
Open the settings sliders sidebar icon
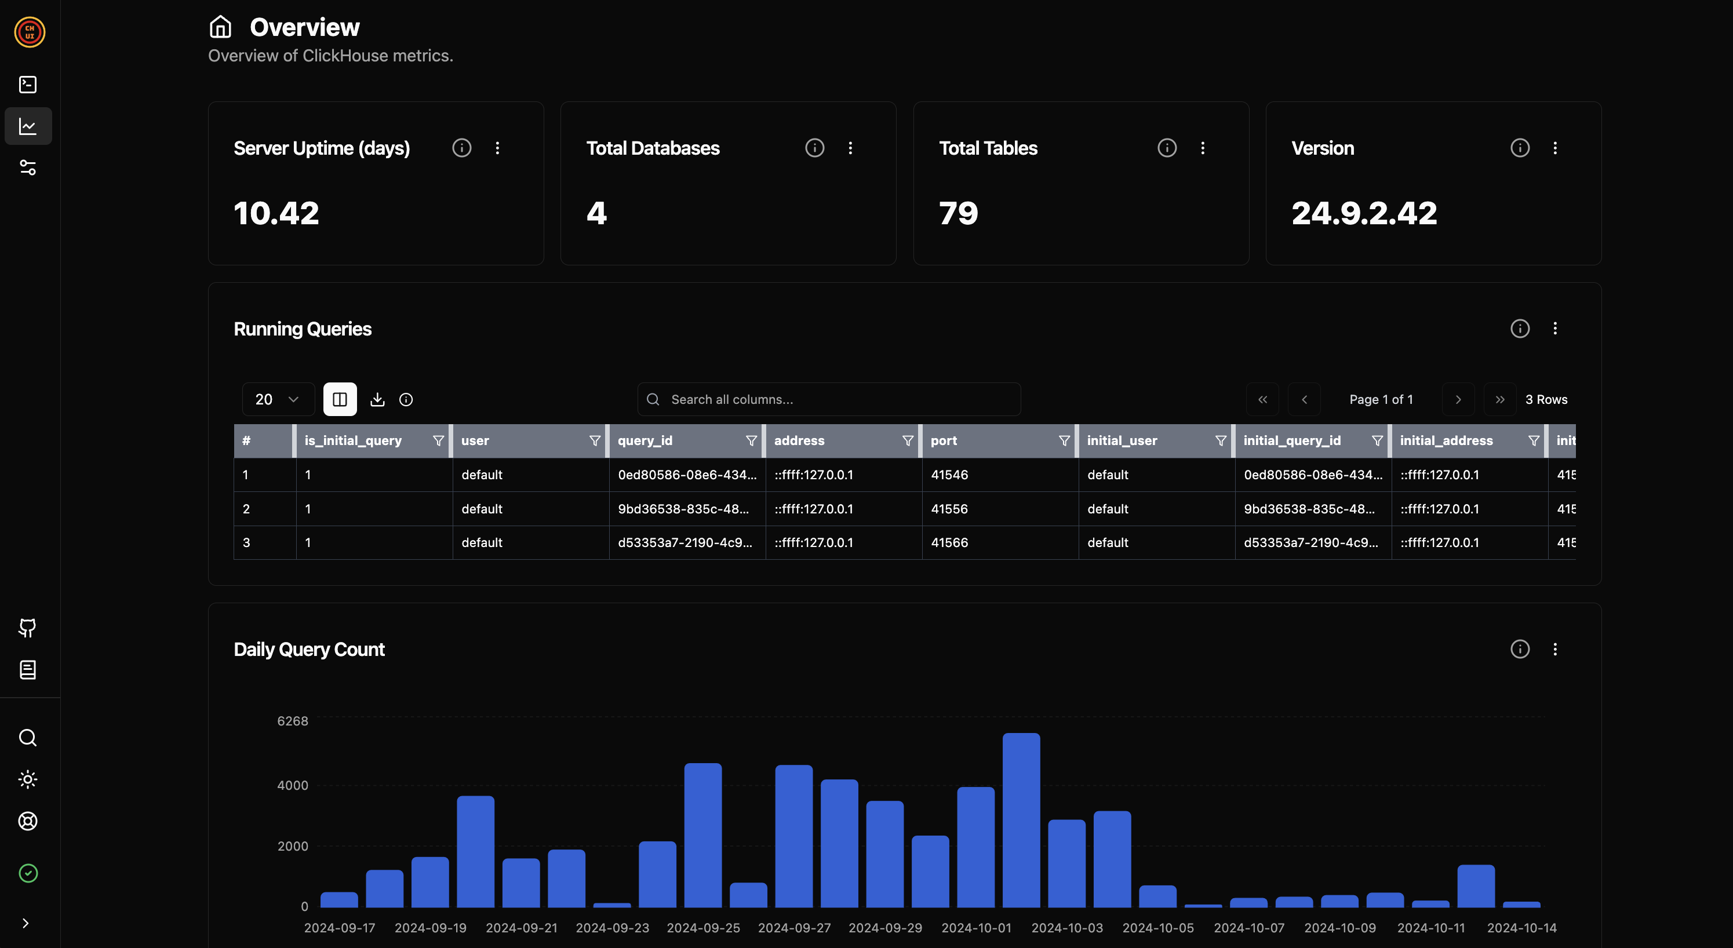pos(28,167)
